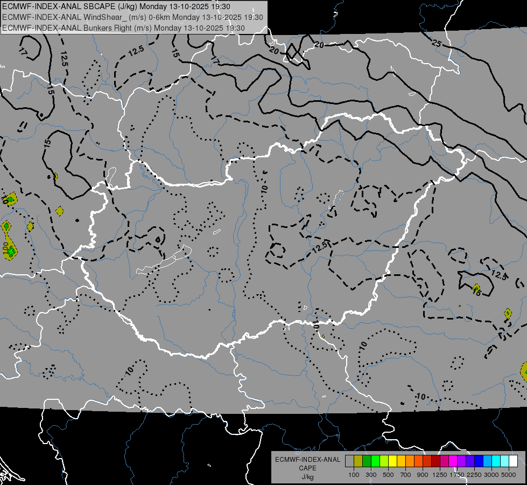The height and width of the screenshot is (485, 527).
Task: Click the pure blue swatch right of 2250
Action: (x=479, y=461)
